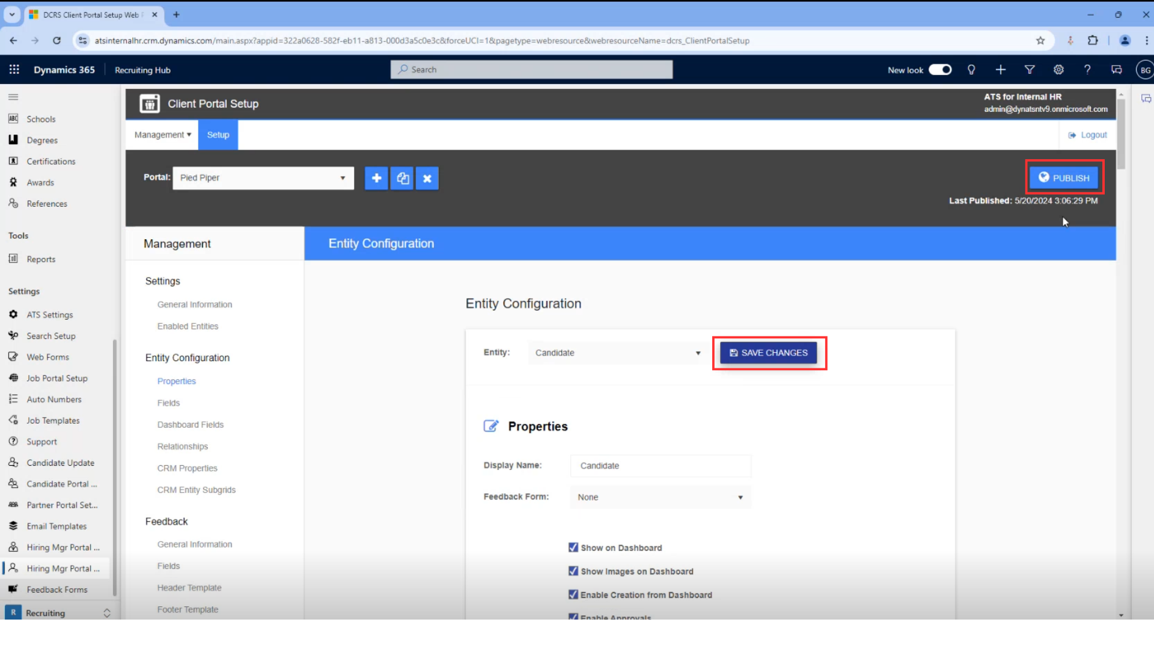
Task: Open Schools in the left navigation
Action: tap(41, 119)
